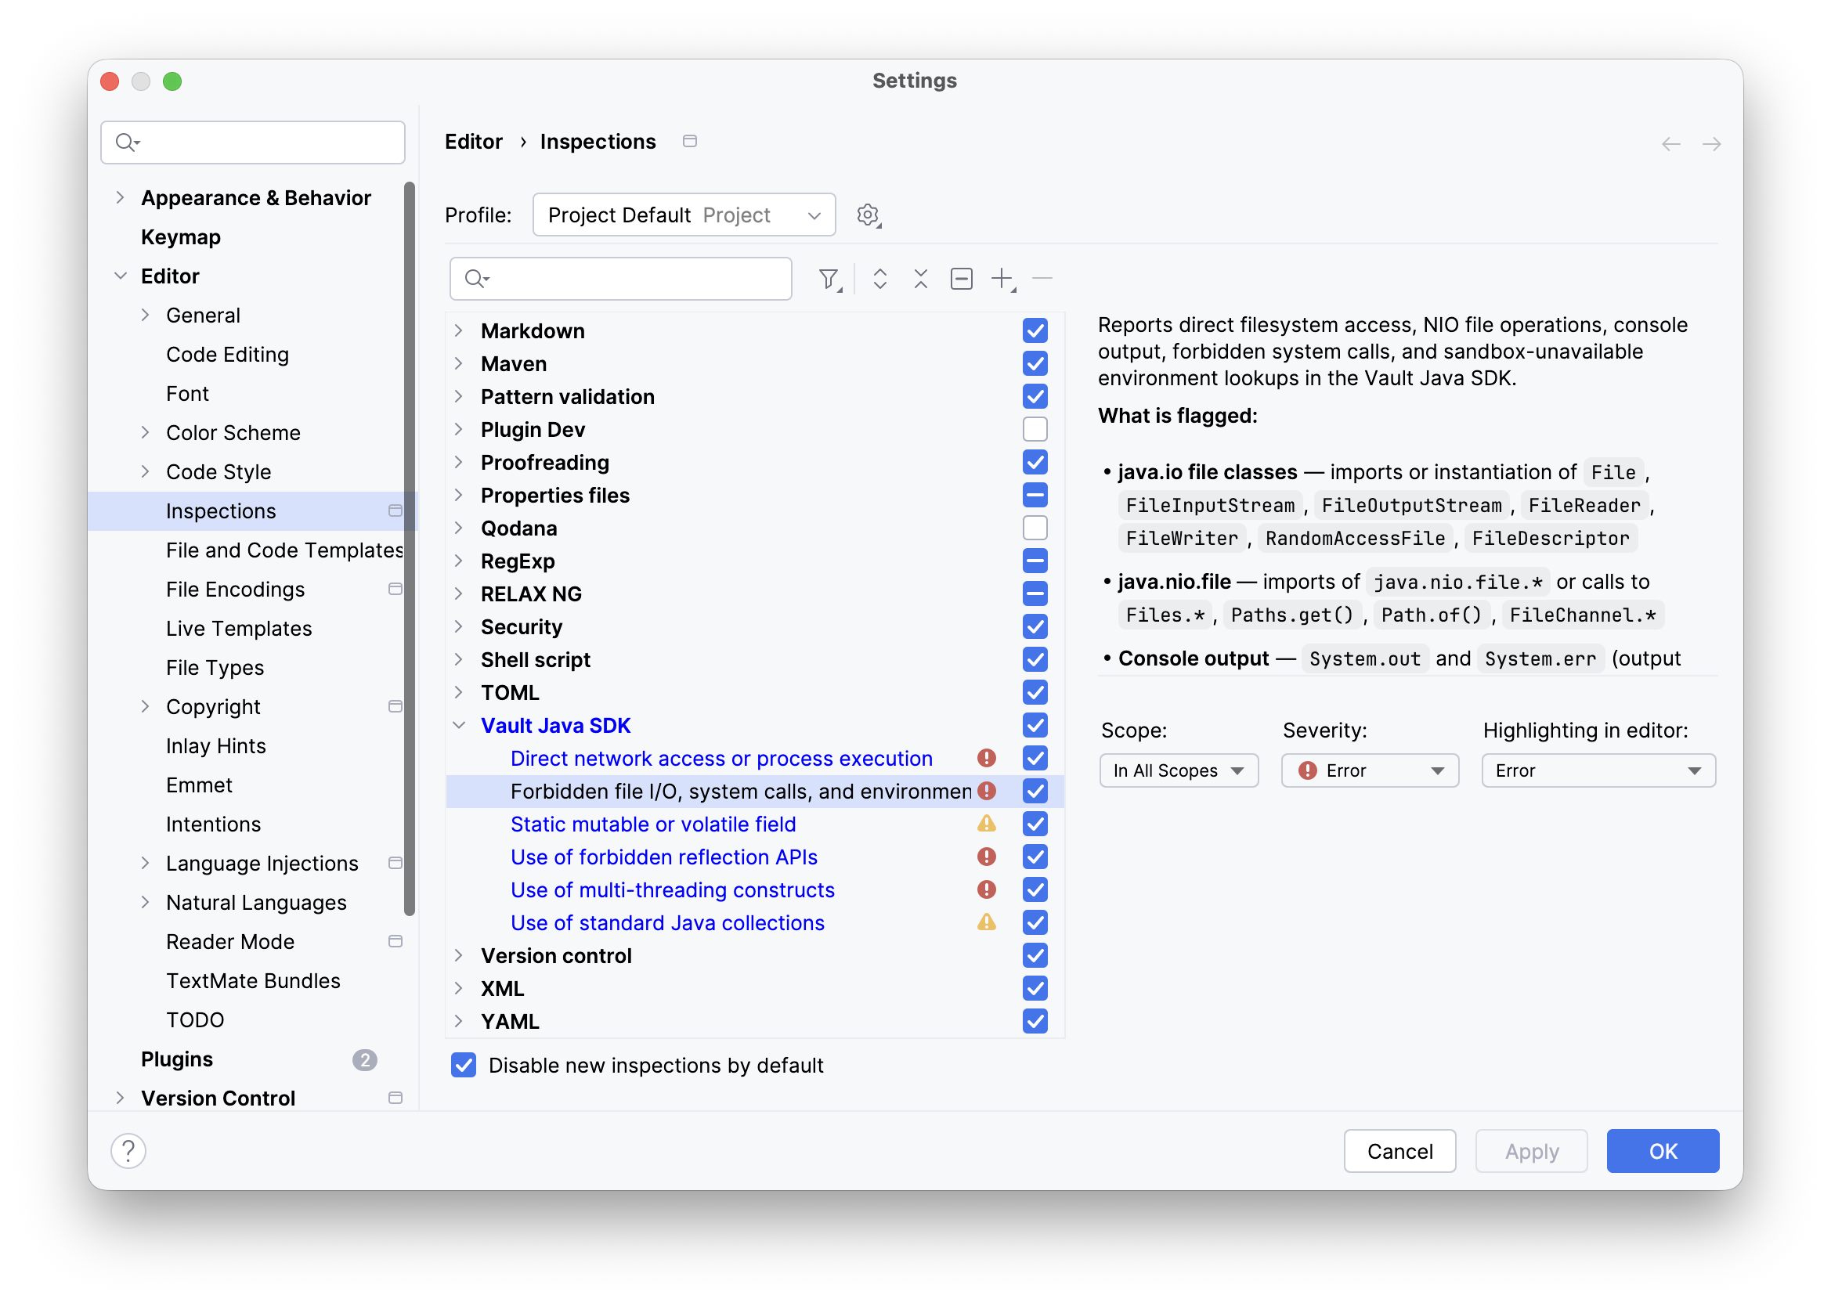This screenshot has width=1831, height=1306.
Task: Open Inlay Hints settings page
Action: coord(215,746)
